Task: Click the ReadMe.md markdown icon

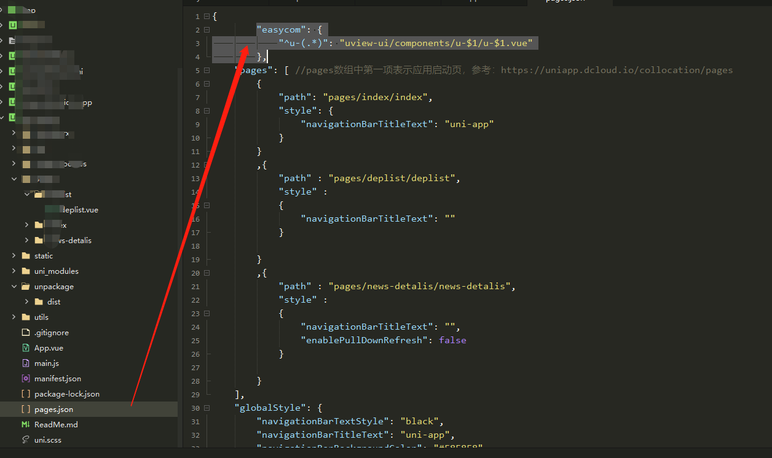Action: pos(26,425)
